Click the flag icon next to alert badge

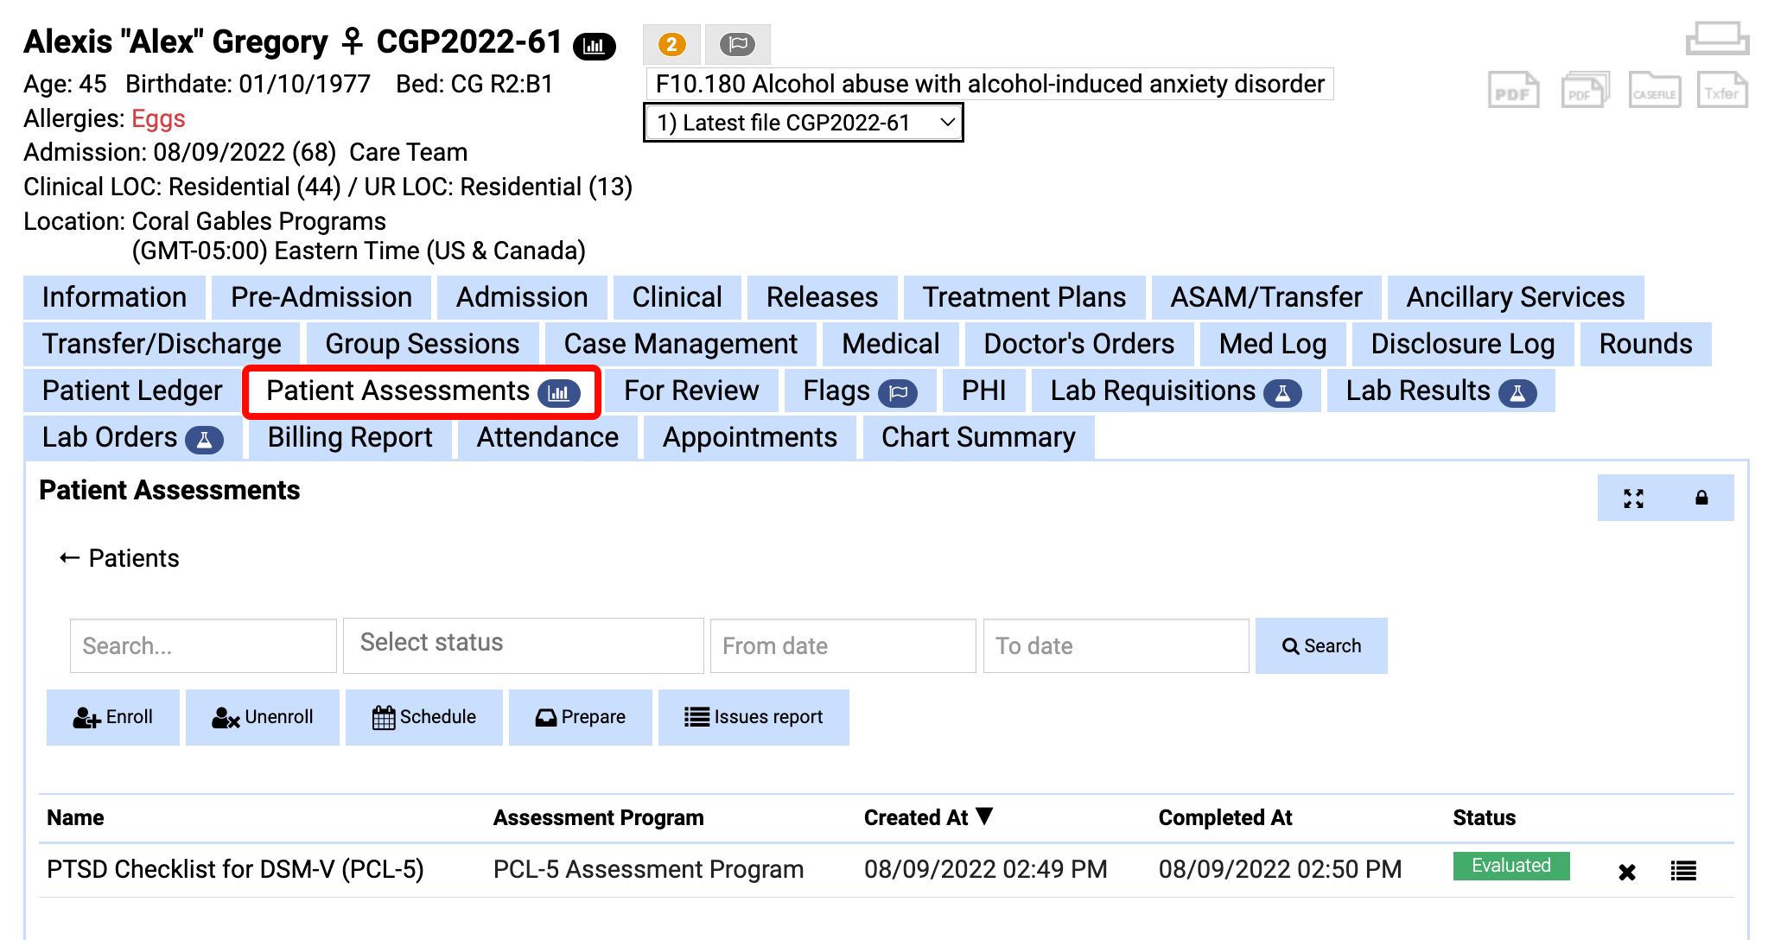coord(737,44)
